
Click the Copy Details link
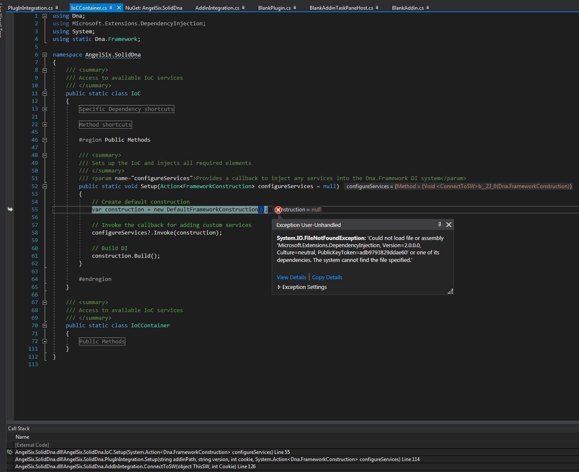327,277
